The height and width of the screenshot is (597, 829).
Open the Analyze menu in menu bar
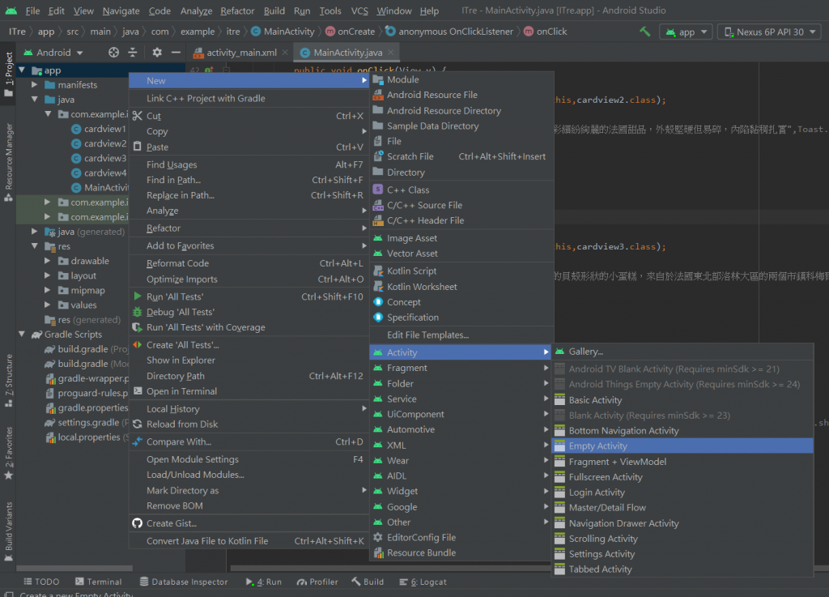[196, 11]
